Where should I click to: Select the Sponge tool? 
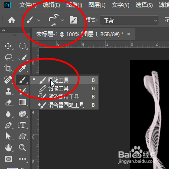[x=23, y=114]
